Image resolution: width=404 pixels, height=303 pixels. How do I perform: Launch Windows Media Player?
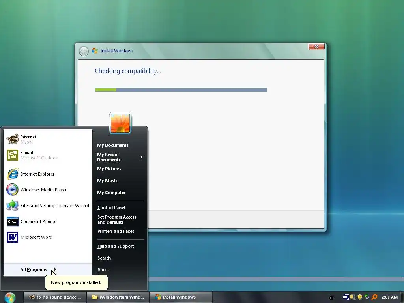click(48, 190)
